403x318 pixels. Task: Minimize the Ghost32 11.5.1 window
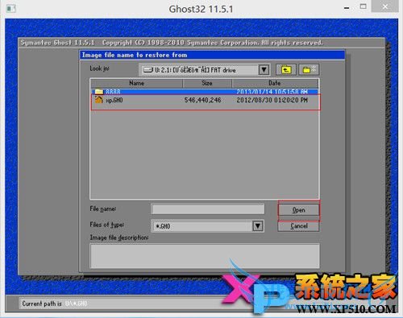point(347,8)
